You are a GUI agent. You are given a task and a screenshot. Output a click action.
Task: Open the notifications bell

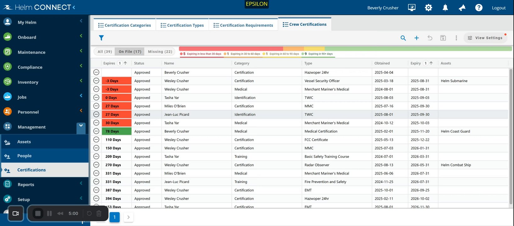[445, 8]
